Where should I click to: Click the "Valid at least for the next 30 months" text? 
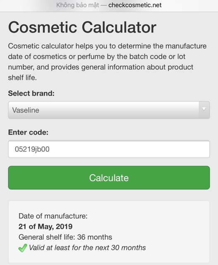click(87, 248)
